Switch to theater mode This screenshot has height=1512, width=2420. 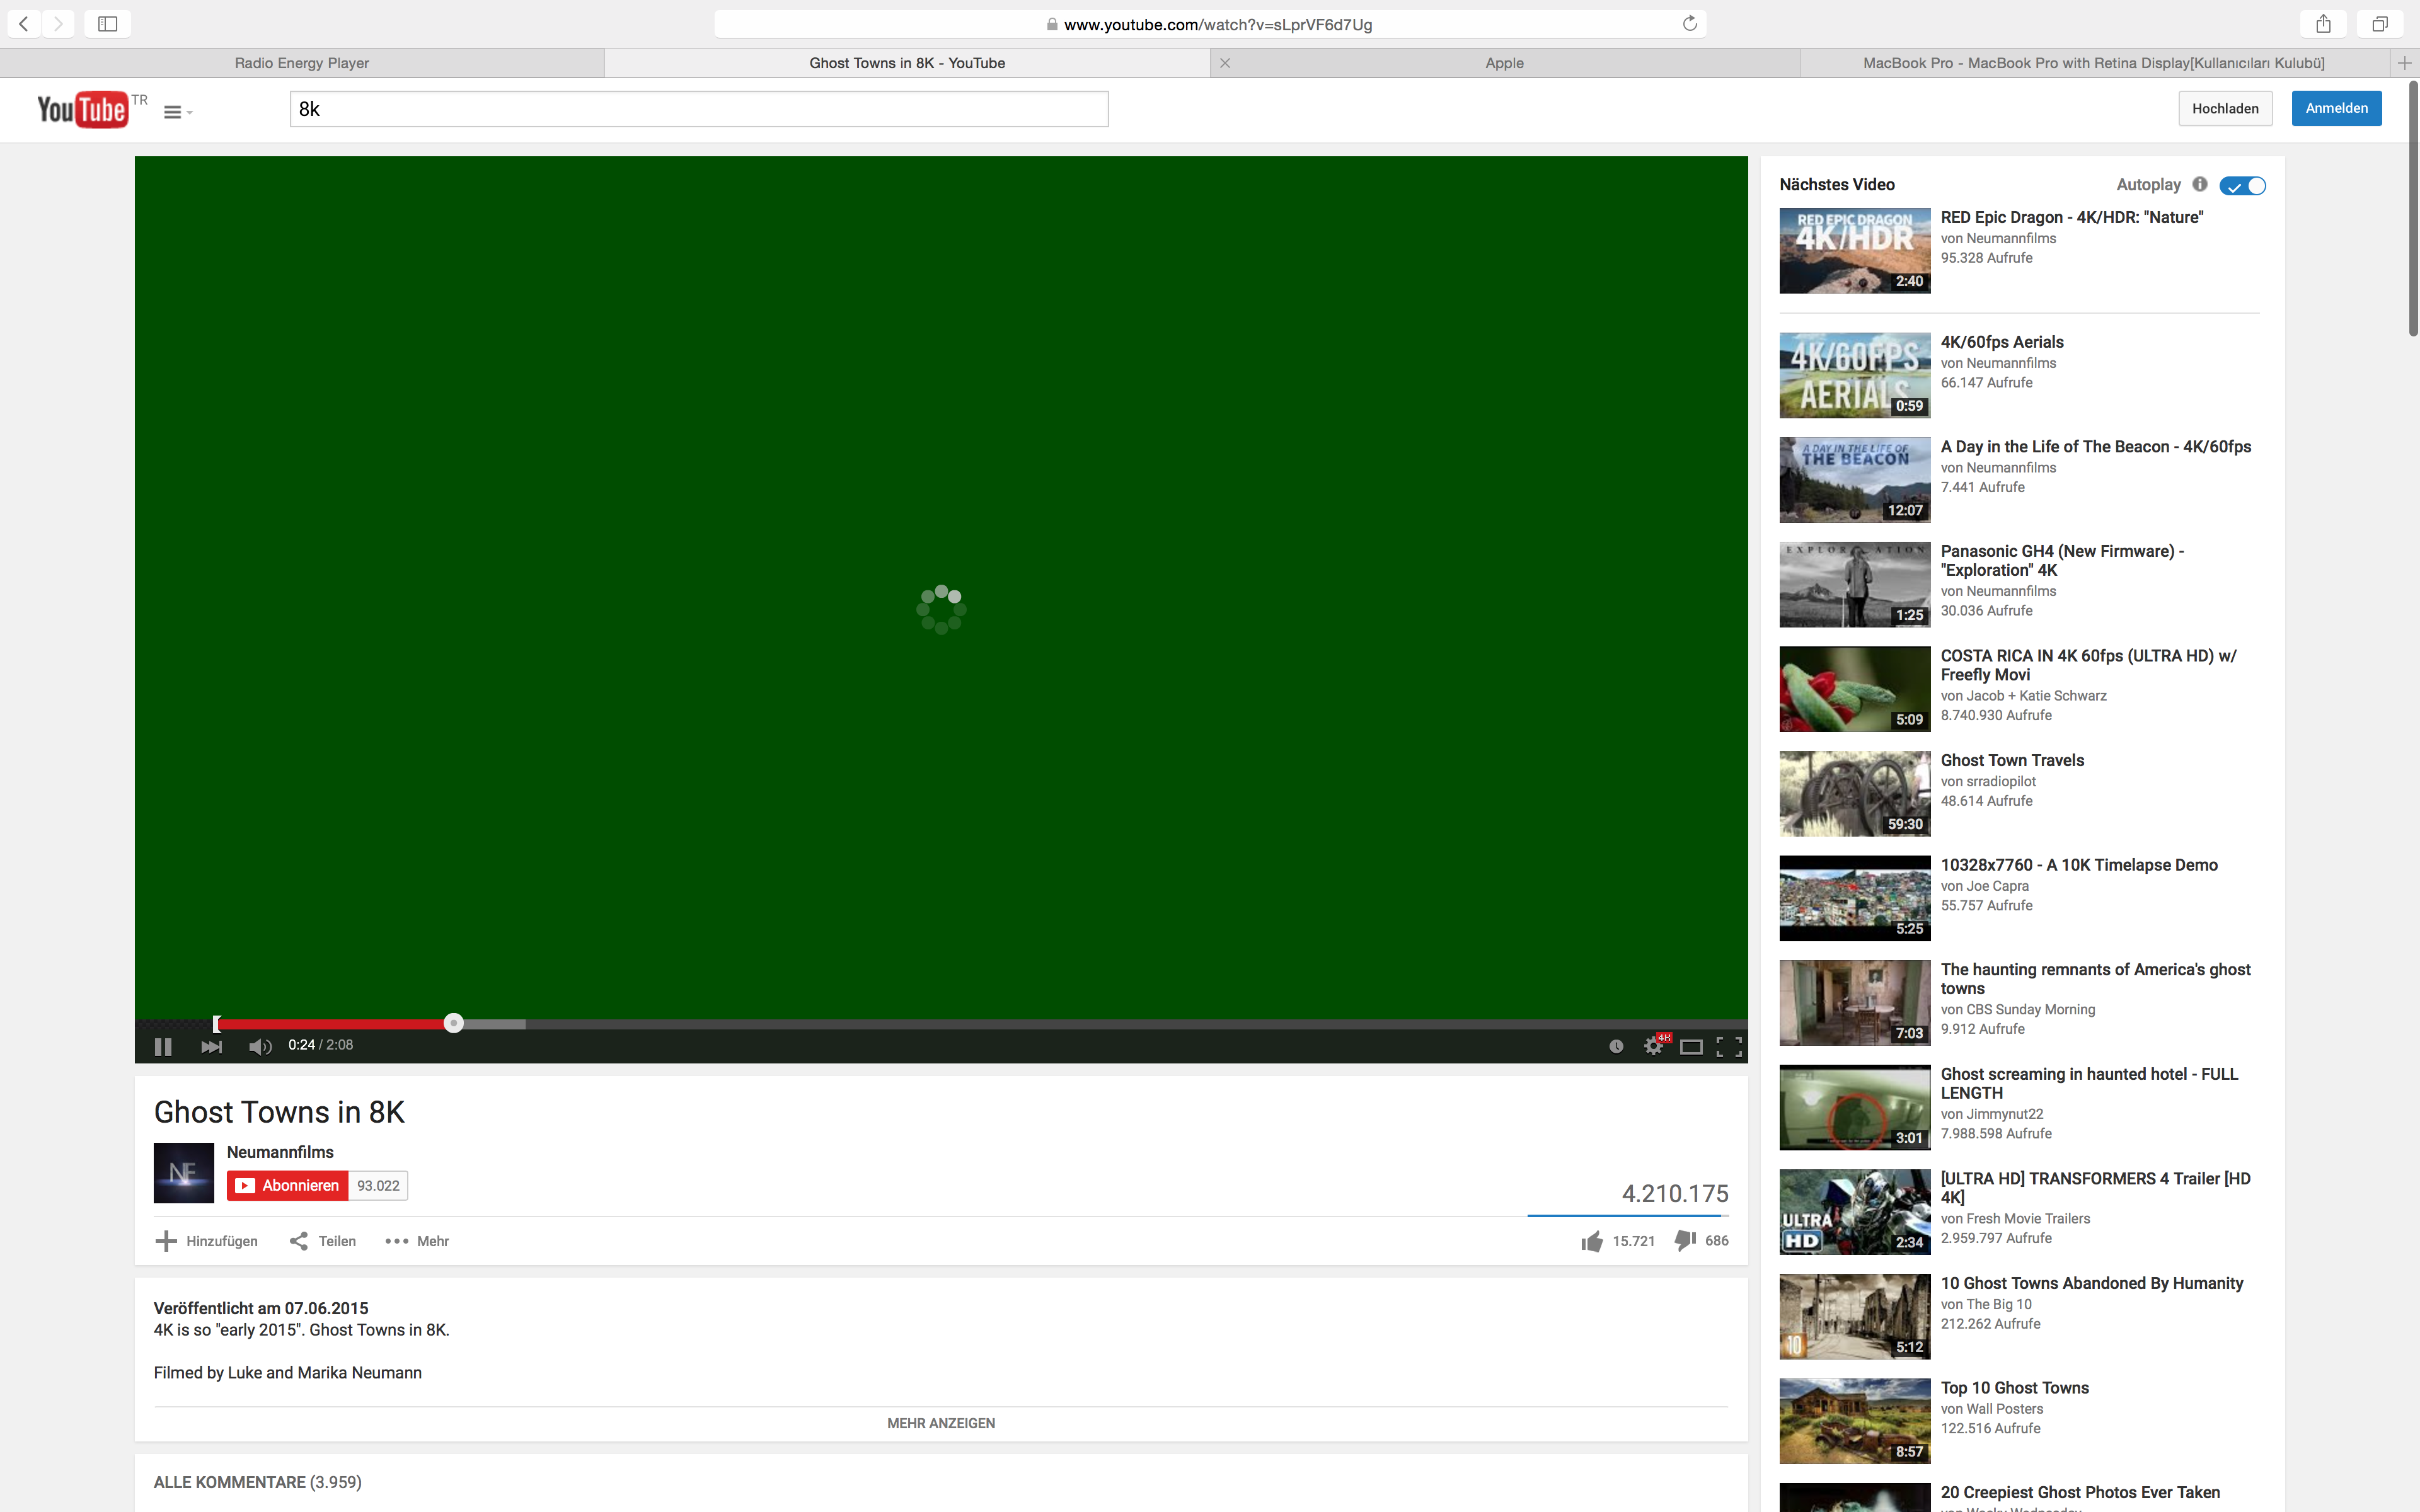[x=1691, y=1047]
